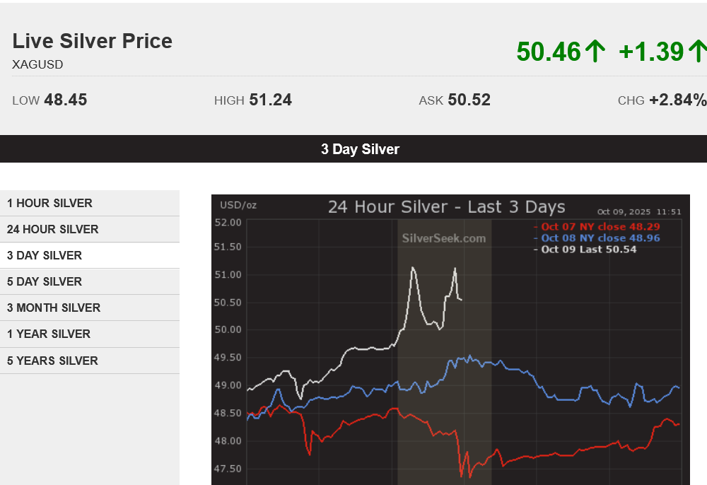
Task: Show the 5 DAY SILVER chart
Action: (45, 281)
